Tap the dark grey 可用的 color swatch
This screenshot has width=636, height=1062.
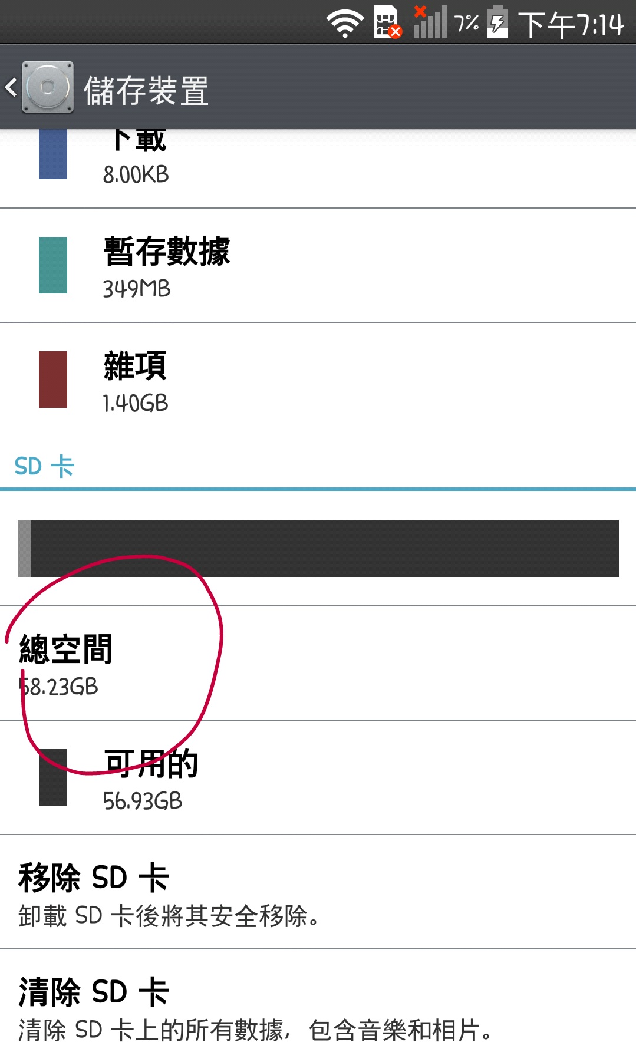pyautogui.click(x=53, y=777)
